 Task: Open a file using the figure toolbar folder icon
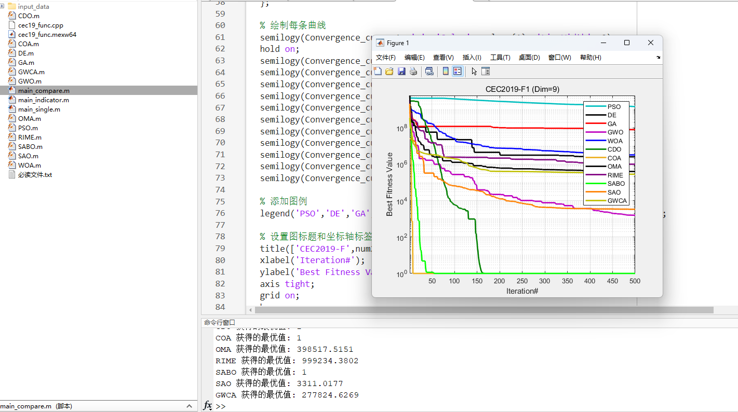390,71
